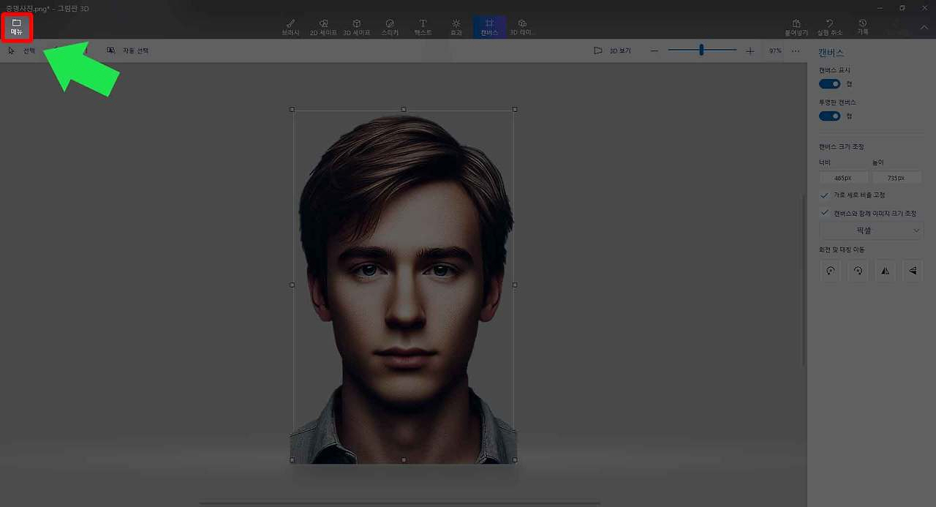Uncheck 가로 세로 비율 고정 checkbox

point(825,195)
